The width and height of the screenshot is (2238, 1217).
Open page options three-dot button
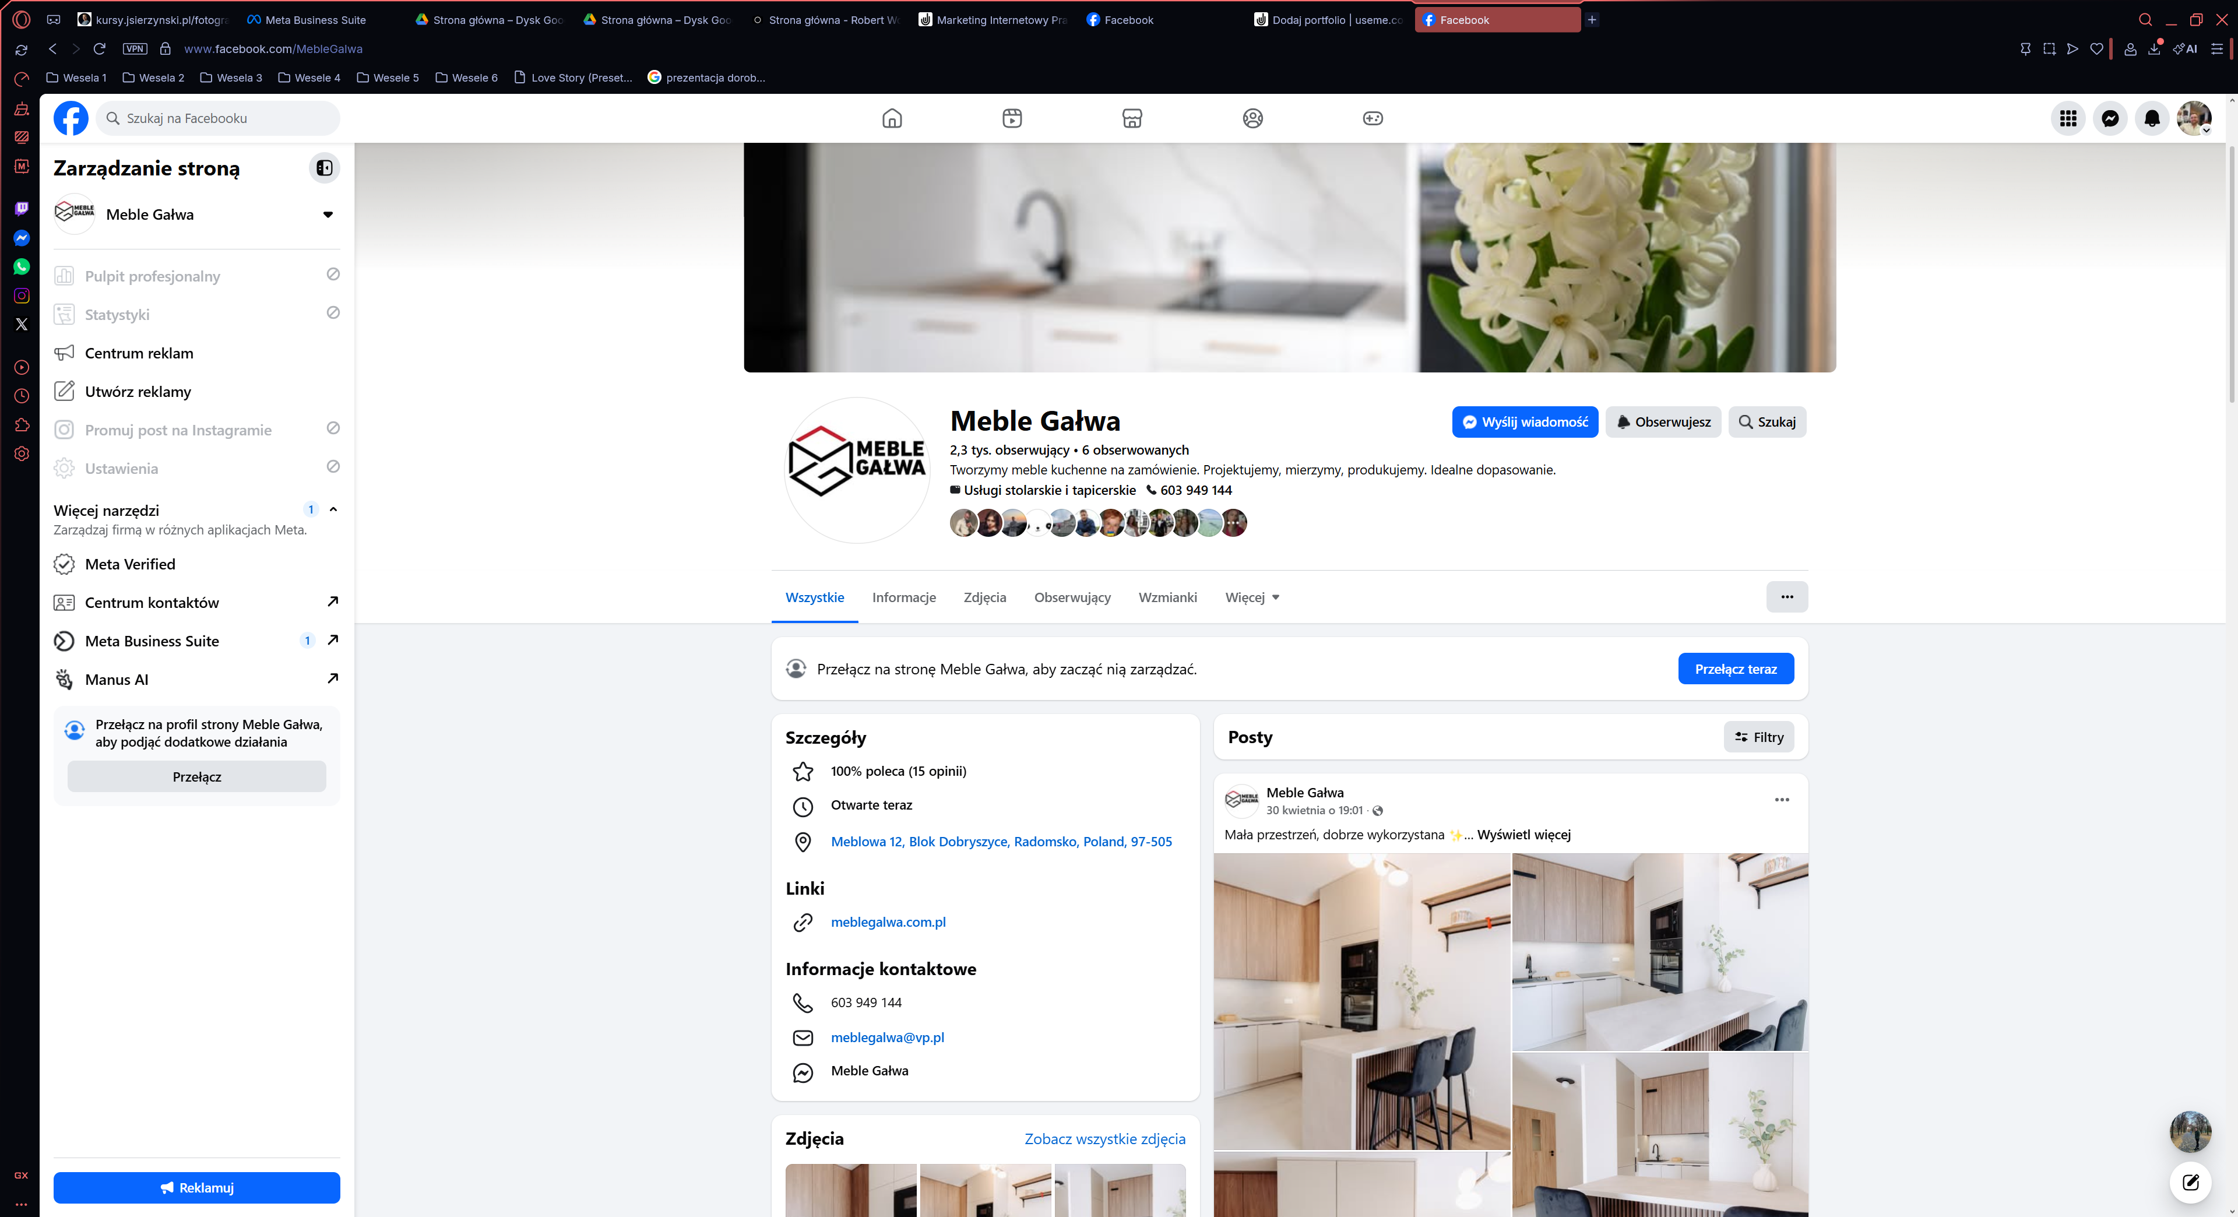pos(1787,597)
